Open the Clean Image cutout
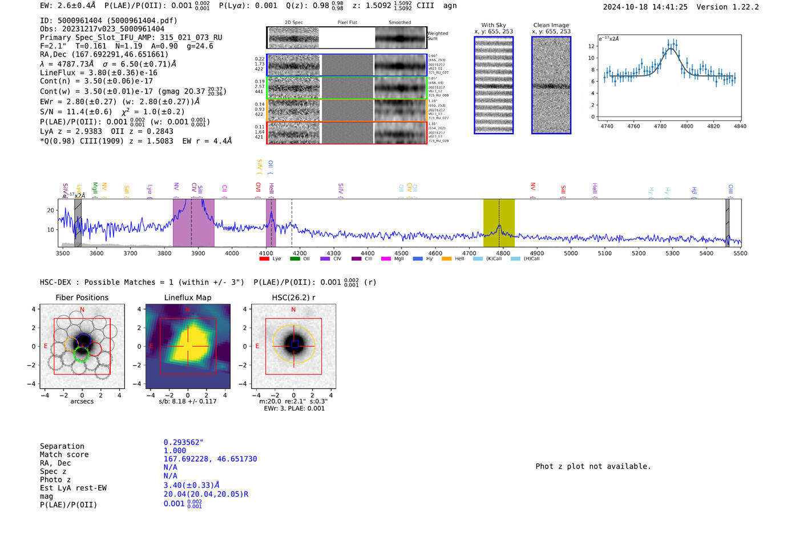The width and height of the screenshot is (799, 544). tap(551, 86)
